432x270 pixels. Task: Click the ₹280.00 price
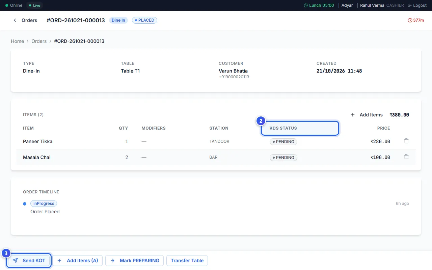(380, 141)
